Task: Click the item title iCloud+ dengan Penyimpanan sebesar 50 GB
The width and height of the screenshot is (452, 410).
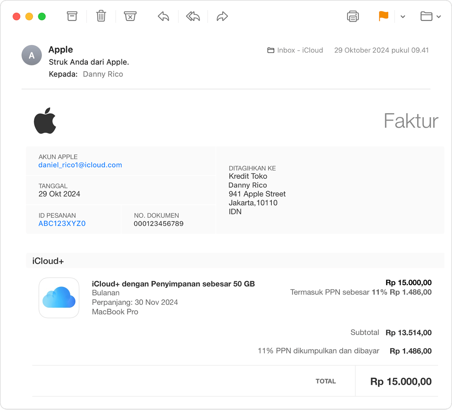Action: point(173,284)
